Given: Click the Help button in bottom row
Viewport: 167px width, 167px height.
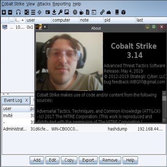Looking at the screenshot, I should pyautogui.click(x=130, y=160).
